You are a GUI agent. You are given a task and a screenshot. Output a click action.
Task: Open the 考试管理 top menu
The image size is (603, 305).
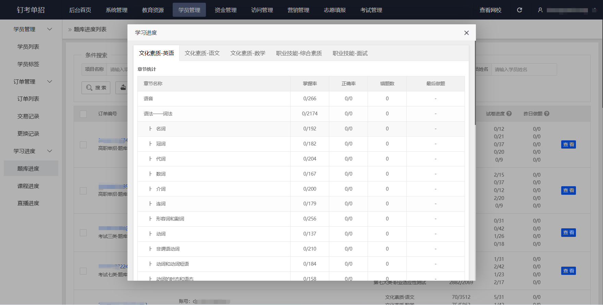pos(371,10)
